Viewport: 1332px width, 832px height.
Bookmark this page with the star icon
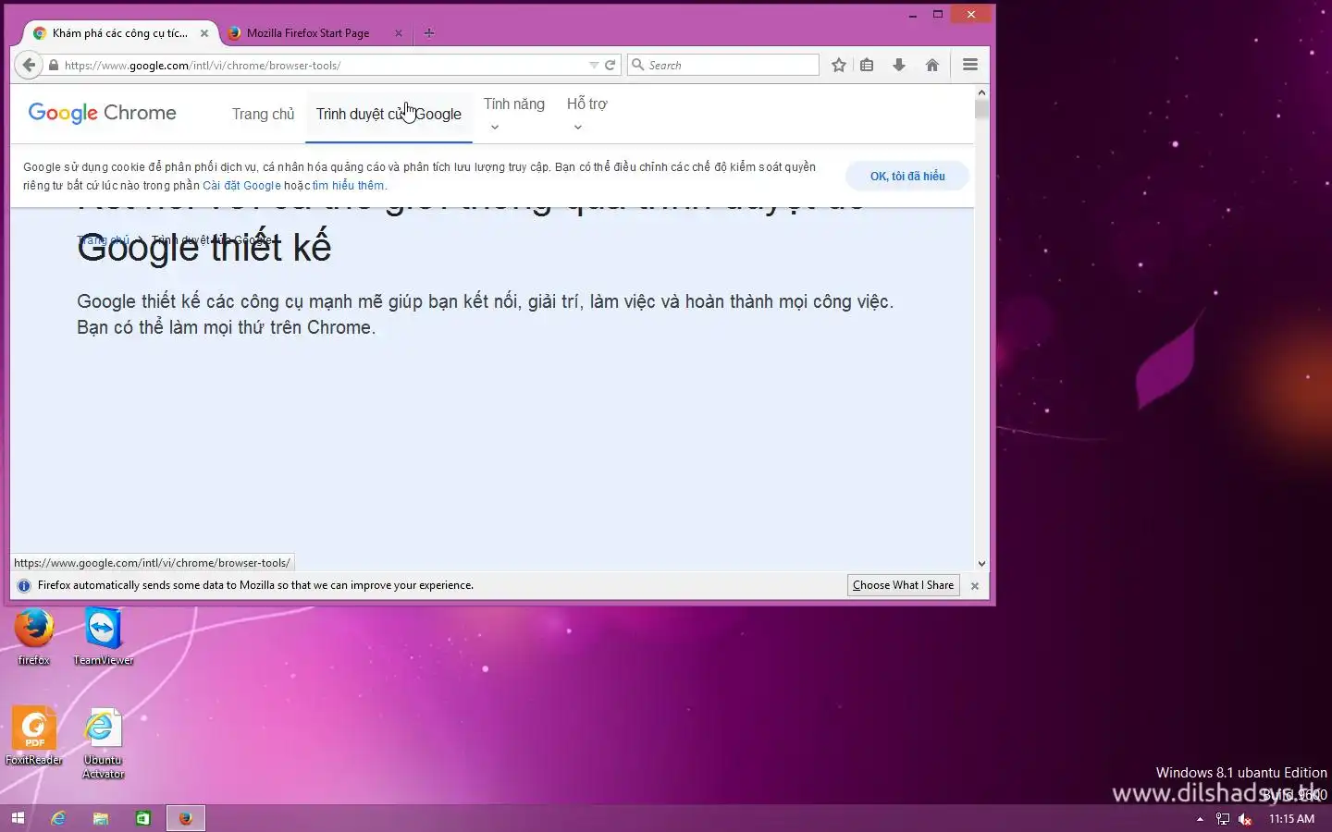click(838, 65)
